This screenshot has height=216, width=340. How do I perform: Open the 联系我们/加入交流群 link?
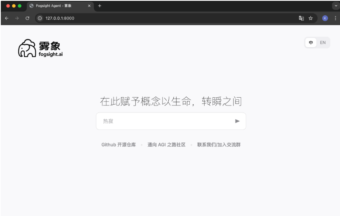tap(219, 145)
